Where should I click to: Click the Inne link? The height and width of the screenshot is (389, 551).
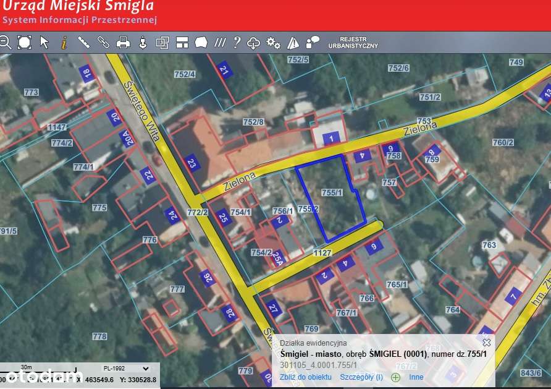pos(416,377)
